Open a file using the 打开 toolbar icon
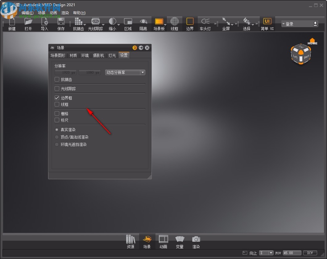 coord(28,24)
